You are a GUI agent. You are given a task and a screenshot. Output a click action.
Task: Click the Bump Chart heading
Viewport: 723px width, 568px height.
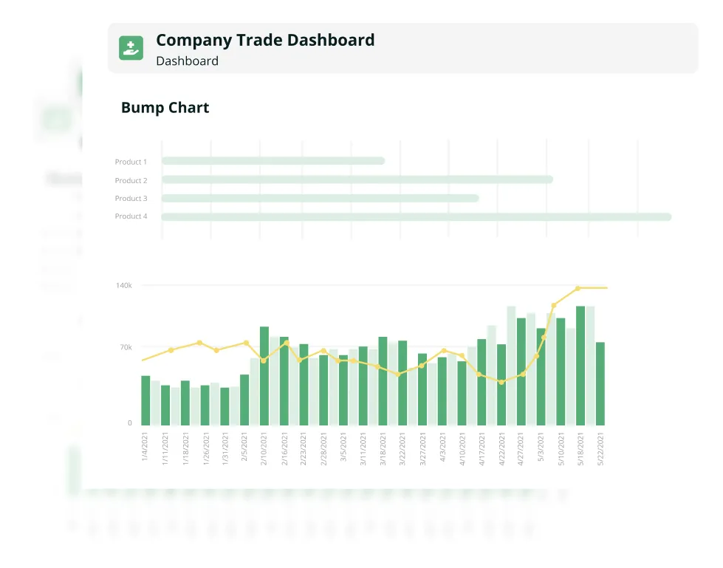[165, 108]
